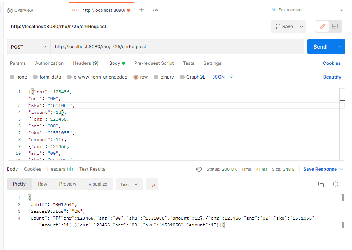The image size is (352, 250).
Task: Open a new request tab with plus icon
Action: (141, 10)
